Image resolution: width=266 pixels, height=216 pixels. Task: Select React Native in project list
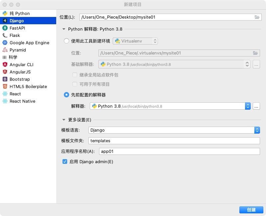[x=22, y=101]
